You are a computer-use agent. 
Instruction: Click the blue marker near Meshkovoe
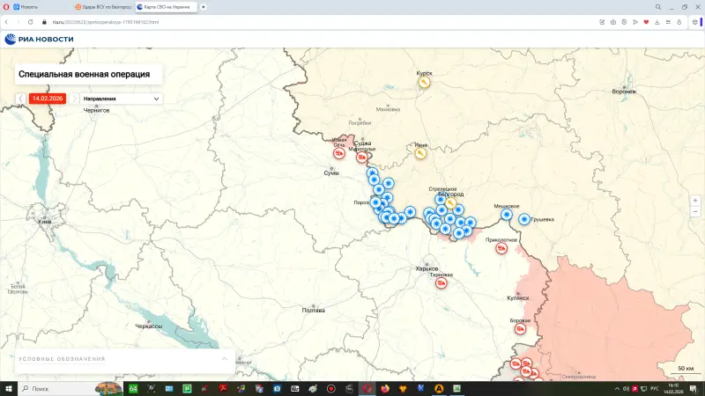coord(507,214)
